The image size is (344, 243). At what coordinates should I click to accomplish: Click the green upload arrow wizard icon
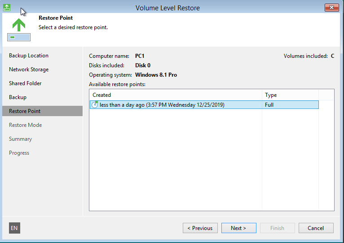[19, 30]
